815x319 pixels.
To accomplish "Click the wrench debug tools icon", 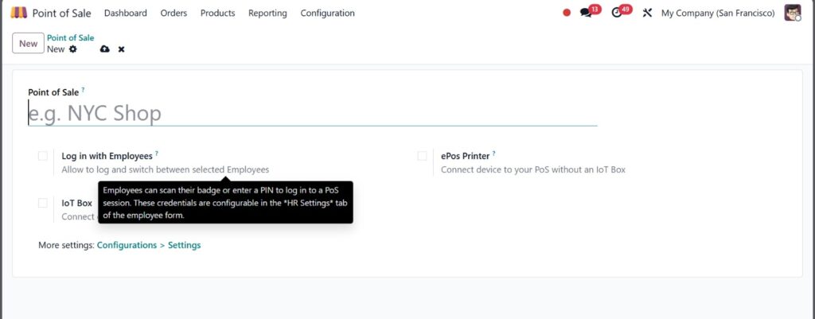I will click(x=647, y=13).
